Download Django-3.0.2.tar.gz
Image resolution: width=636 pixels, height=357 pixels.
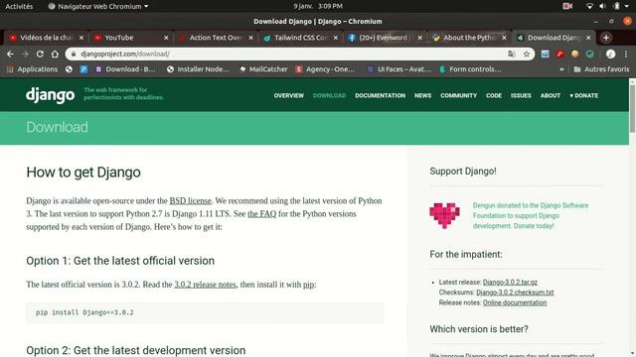[510, 282]
